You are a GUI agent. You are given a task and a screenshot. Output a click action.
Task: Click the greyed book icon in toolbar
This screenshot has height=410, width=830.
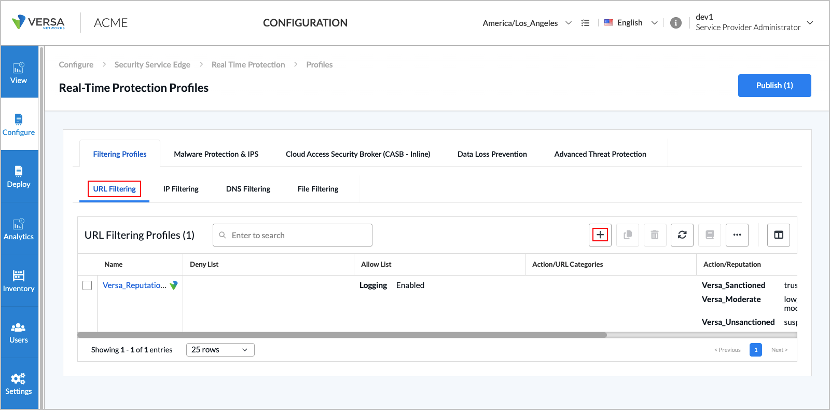pos(710,235)
